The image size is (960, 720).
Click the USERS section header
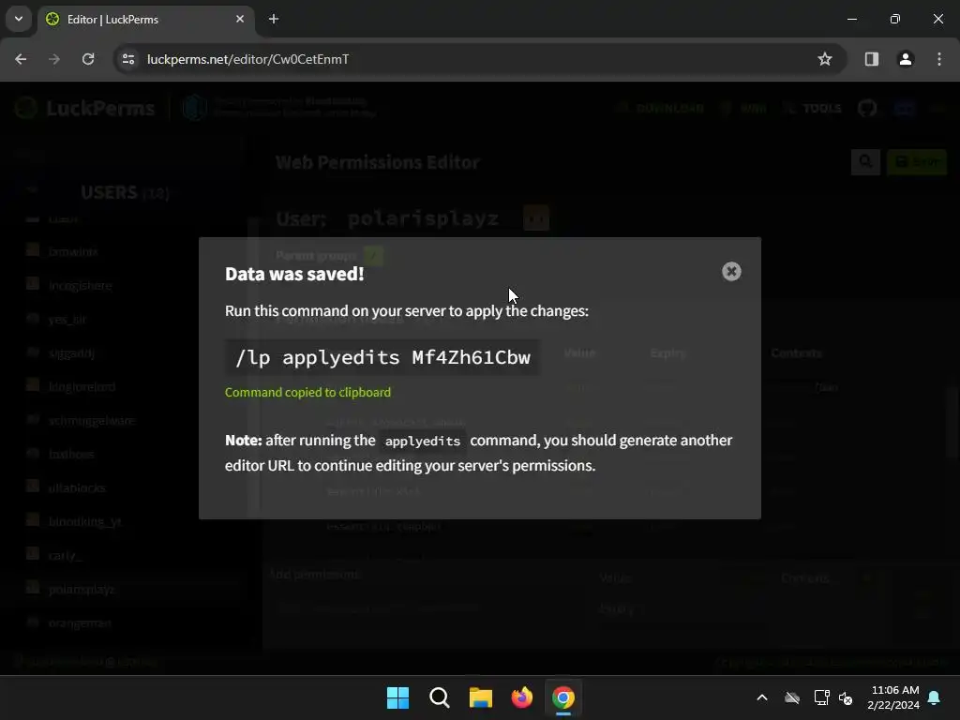(125, 192)
